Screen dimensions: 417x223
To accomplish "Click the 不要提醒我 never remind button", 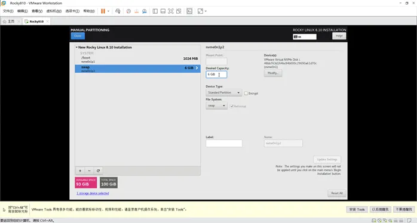I will 404,209.
